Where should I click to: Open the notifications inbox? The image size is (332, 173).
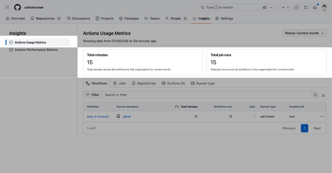[x=315, y=7]
